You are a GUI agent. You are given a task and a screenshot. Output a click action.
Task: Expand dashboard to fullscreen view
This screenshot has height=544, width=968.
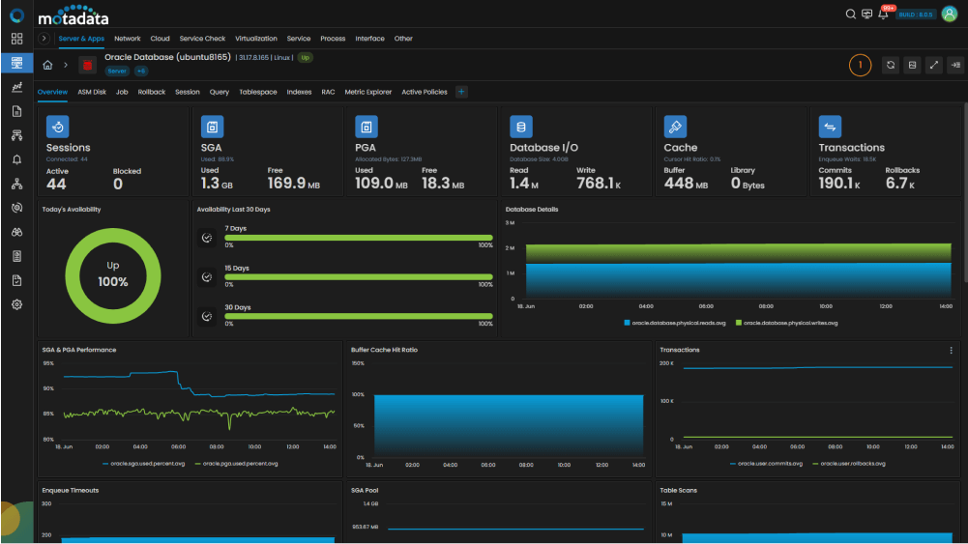[x=934, y=65]
